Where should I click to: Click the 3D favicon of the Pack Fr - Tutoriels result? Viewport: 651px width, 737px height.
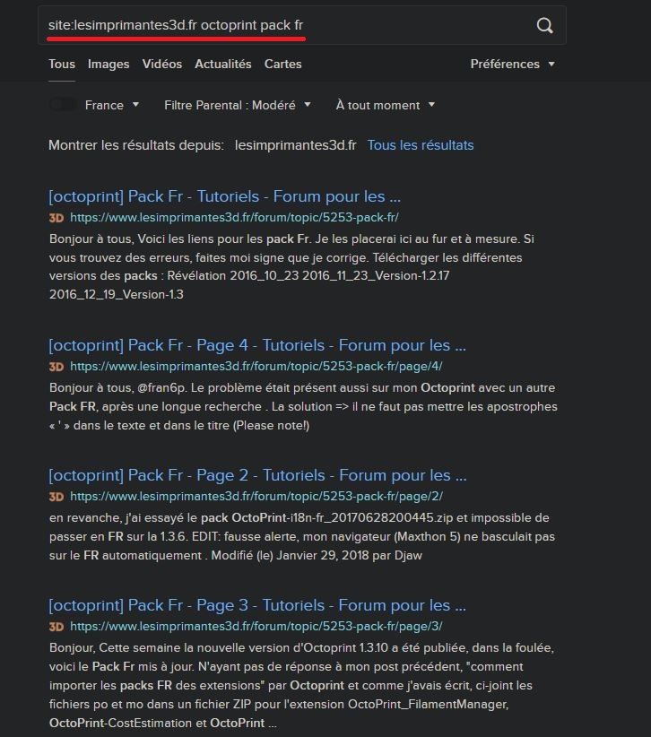tap(56, 218)
